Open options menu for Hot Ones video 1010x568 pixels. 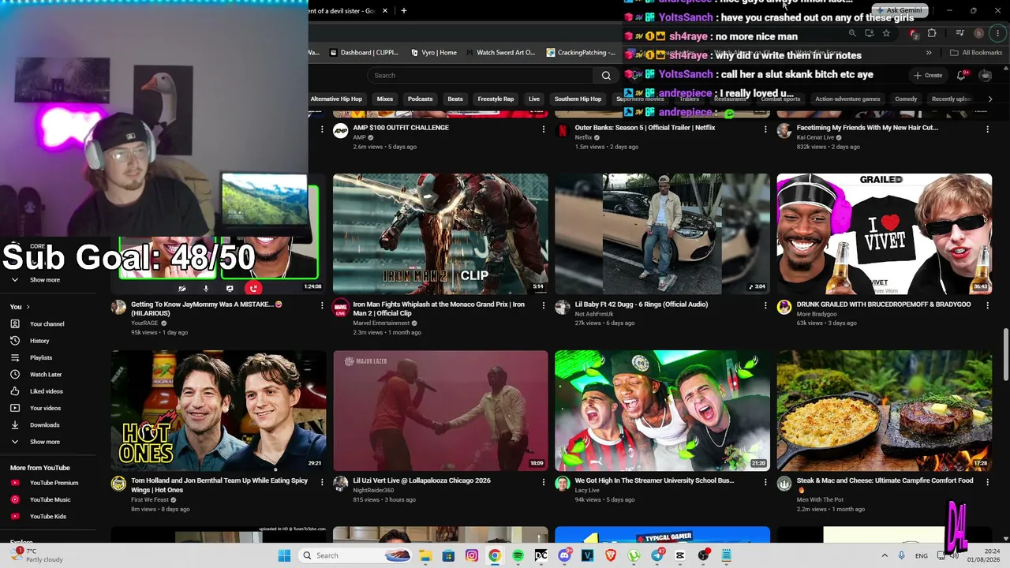coord(321,482)
